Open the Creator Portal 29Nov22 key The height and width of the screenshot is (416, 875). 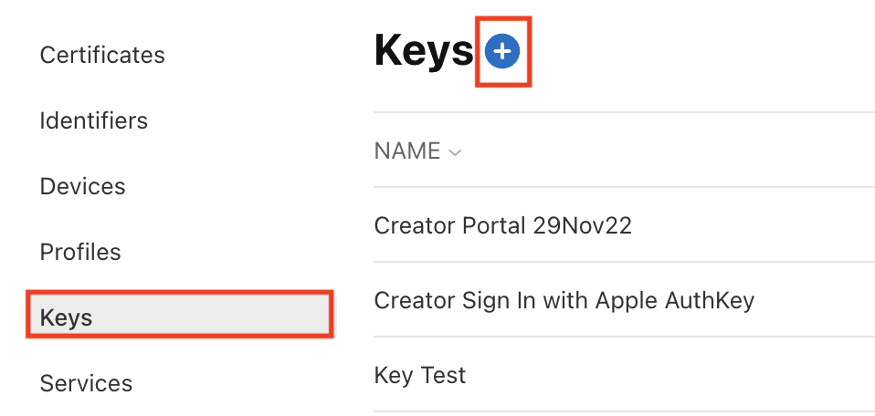(x=502, y=225)
